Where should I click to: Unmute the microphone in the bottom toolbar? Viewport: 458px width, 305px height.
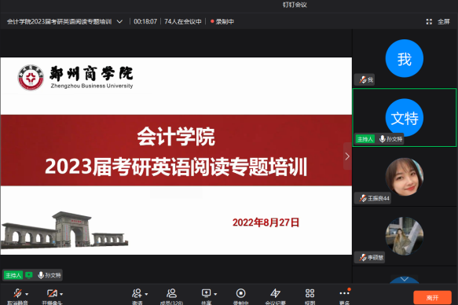pyautogui.click(x=17, y=293)
